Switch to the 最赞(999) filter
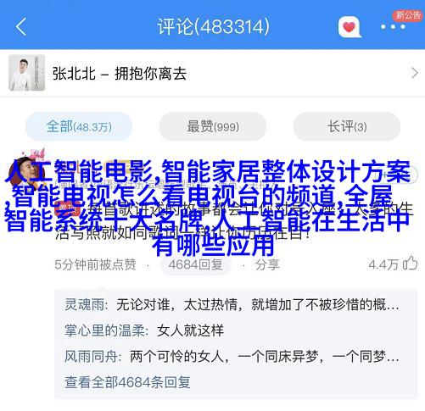The width and height of the screenshot is (425, 411). (213, 126)
